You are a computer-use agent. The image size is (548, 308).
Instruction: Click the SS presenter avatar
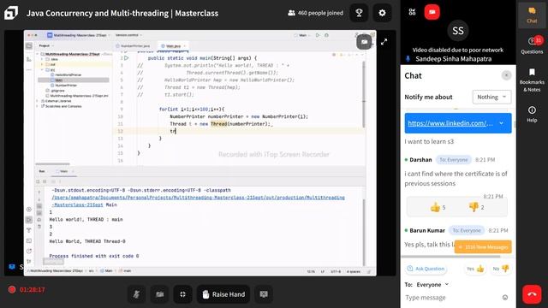[x=458, y=31]
